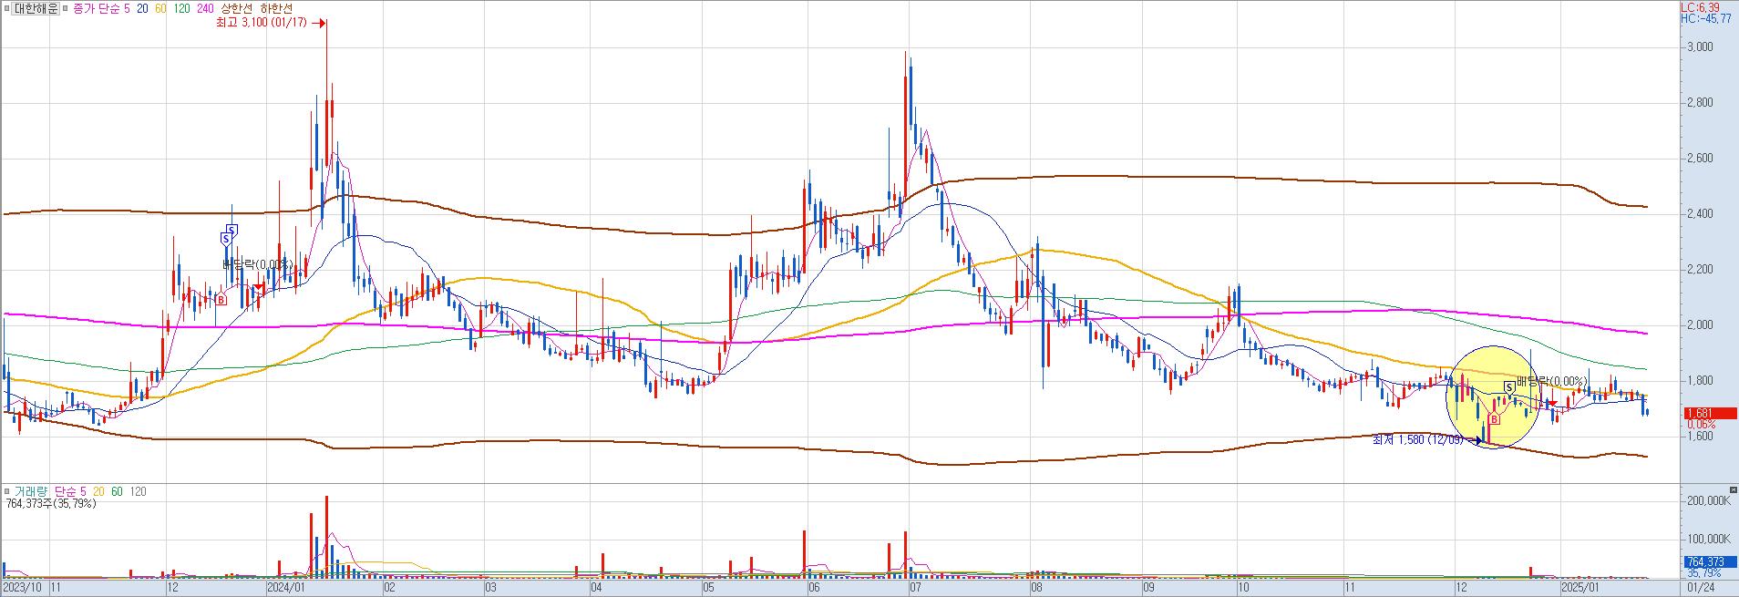The image size is (1739, 597).
Task: Click the small square before 대한해운
Action: [6, 8]
